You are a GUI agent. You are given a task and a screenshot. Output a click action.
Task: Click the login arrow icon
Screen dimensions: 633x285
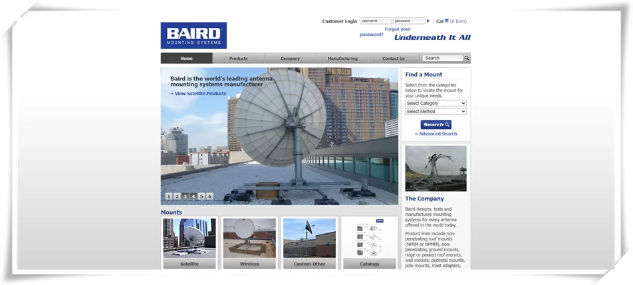(x=428, y=21)
